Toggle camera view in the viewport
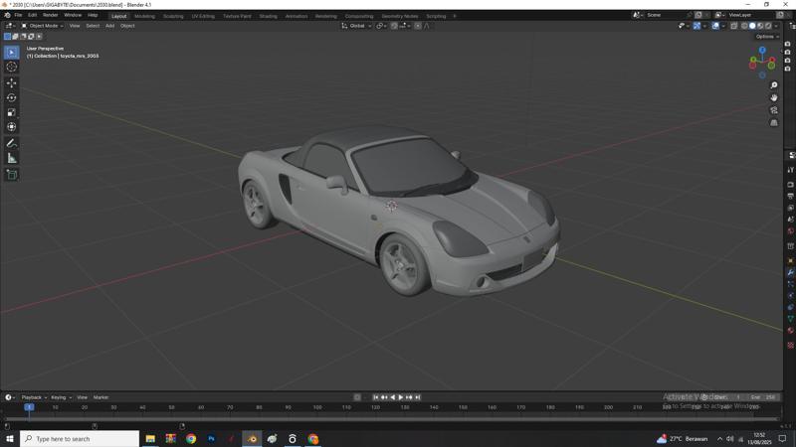 (774, 110)
